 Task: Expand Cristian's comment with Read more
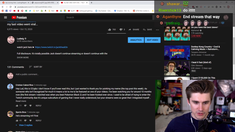pos(21,101)
